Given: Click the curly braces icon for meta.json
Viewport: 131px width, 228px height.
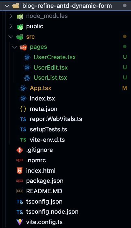Looking at the screenshot, I should point(23,109).
